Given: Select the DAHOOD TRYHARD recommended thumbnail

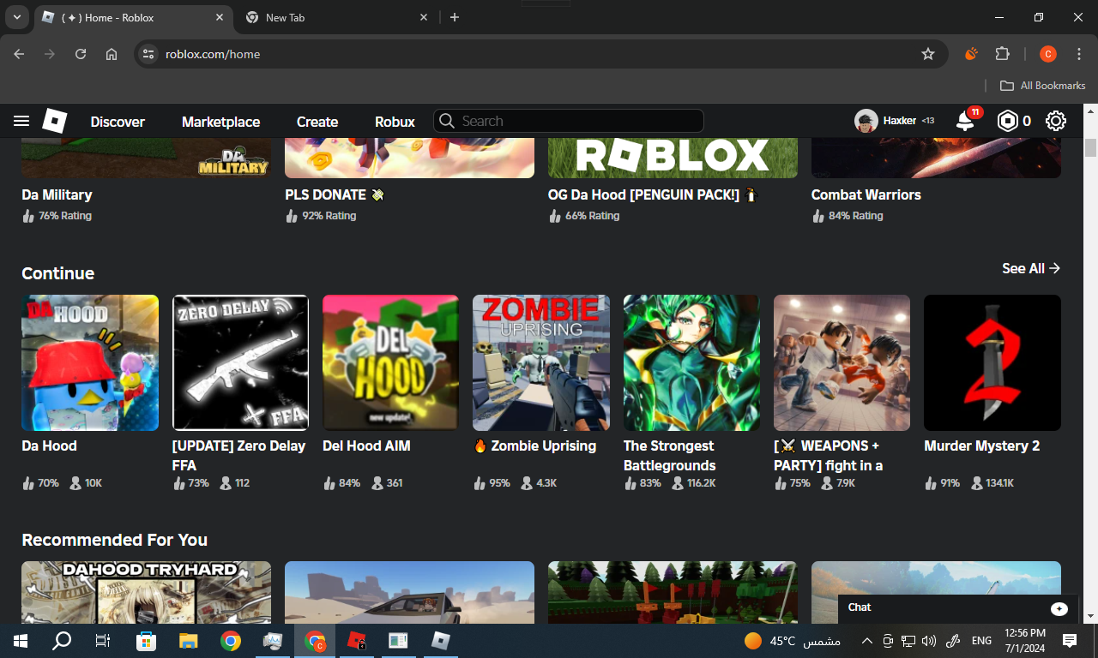Looking at the screenshot, I should [146, 592].
